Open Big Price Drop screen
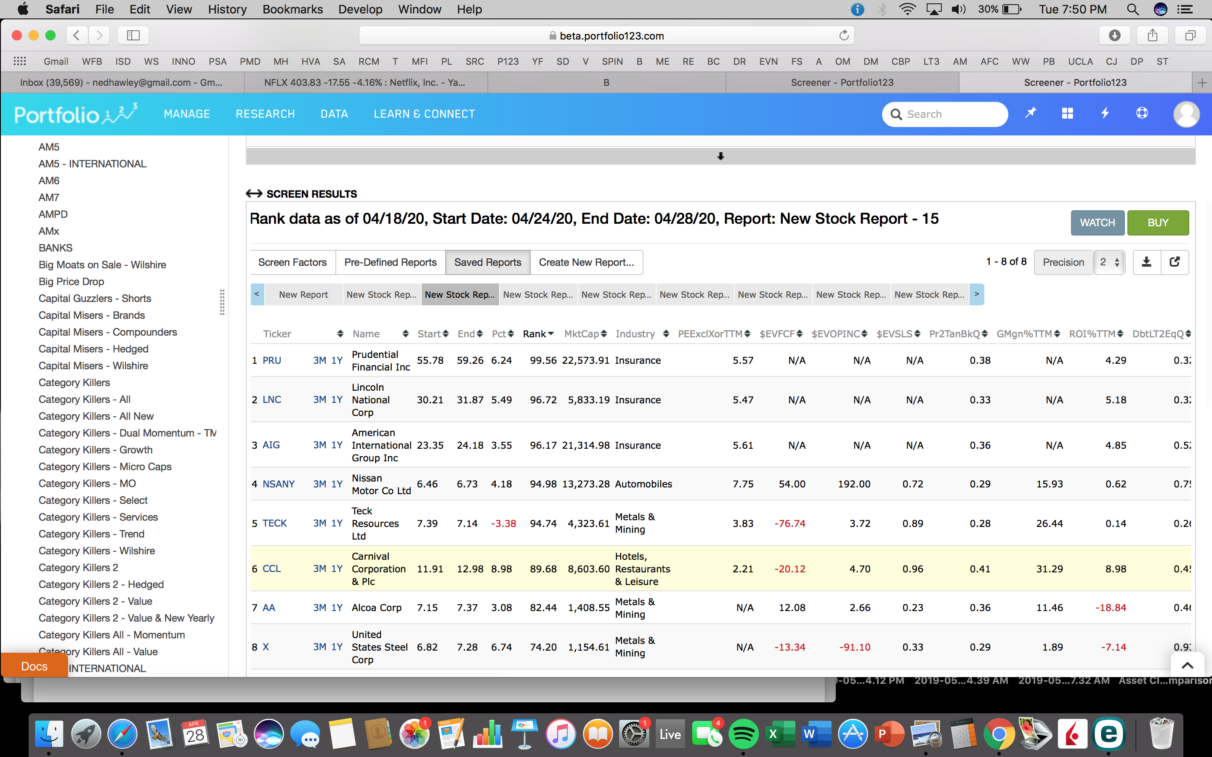The width and height of the screenshot is (1212, 757). coord(71,281)
